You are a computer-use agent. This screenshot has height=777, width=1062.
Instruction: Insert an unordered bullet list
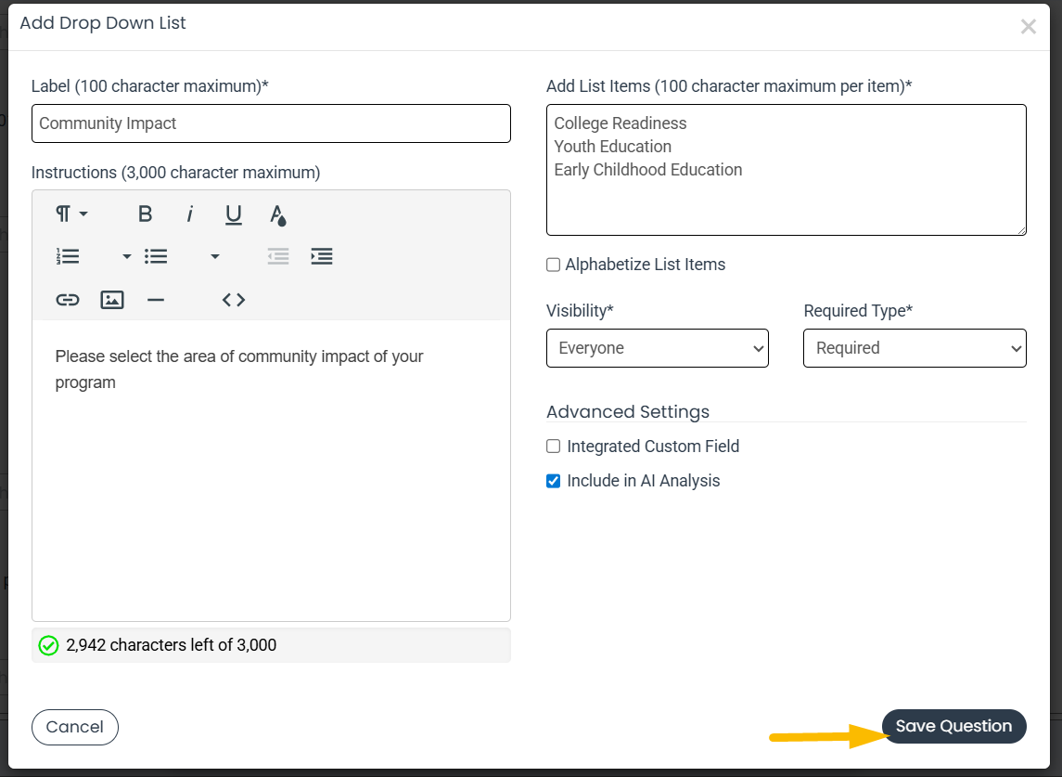pyautogui.click(x=156, y=256)
